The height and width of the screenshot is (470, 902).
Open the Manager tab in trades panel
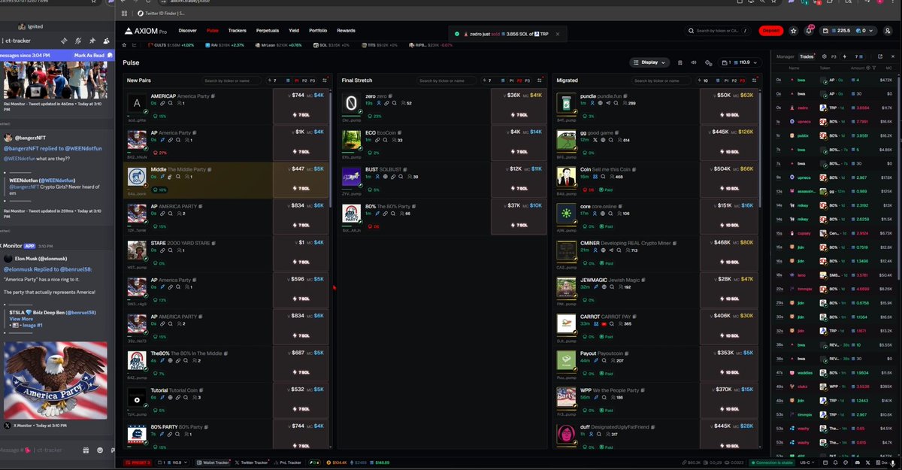click(785, 56)
